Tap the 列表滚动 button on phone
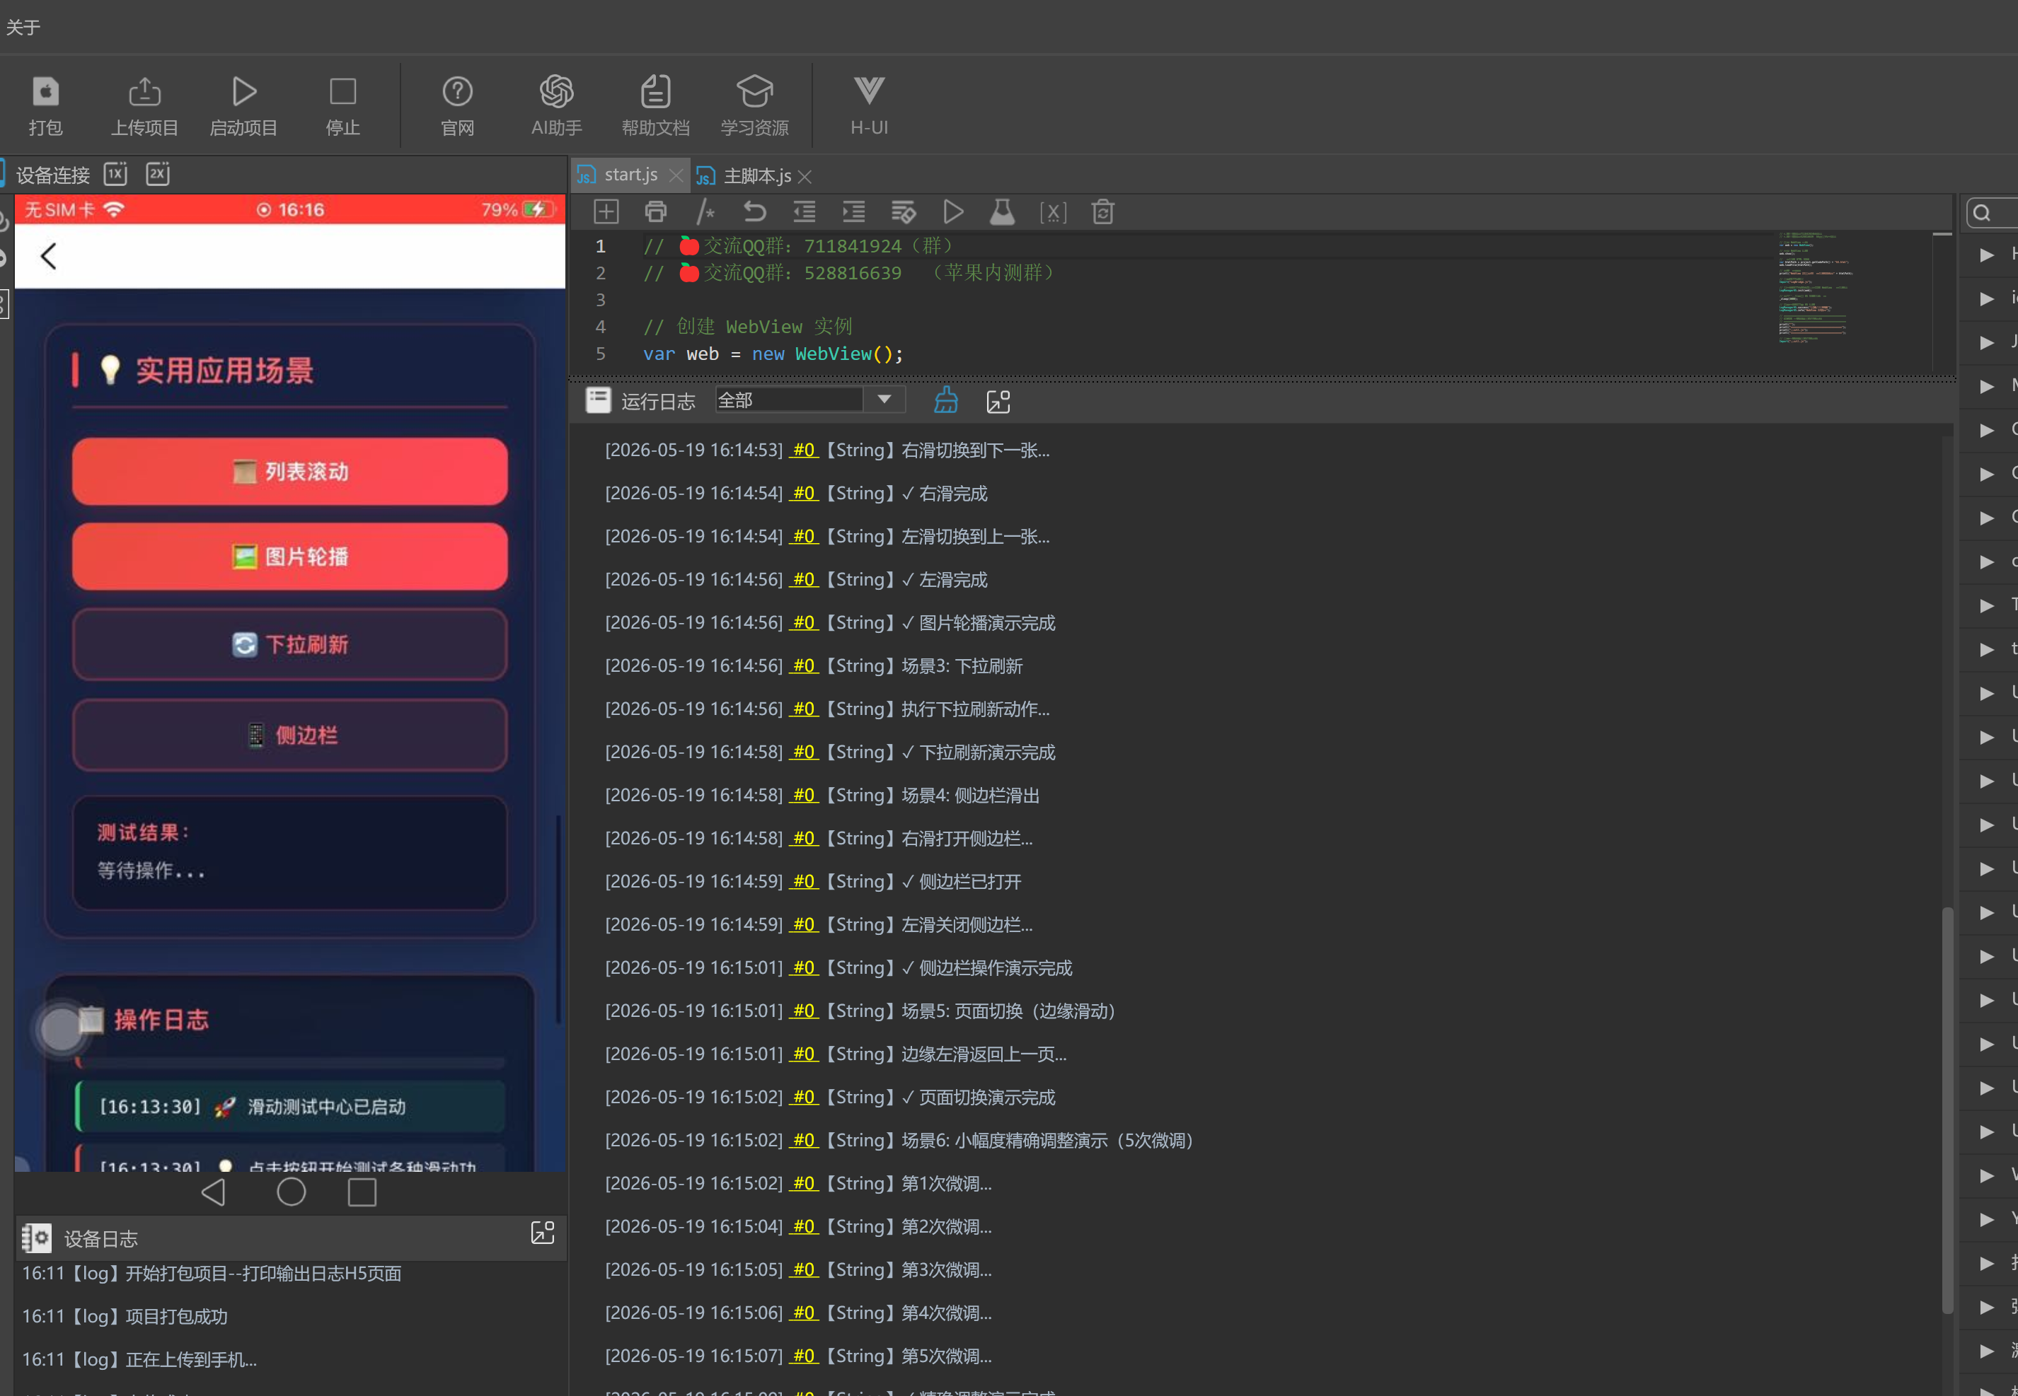This screenshot has width=2018, height=1396. [x=289, y=472]
